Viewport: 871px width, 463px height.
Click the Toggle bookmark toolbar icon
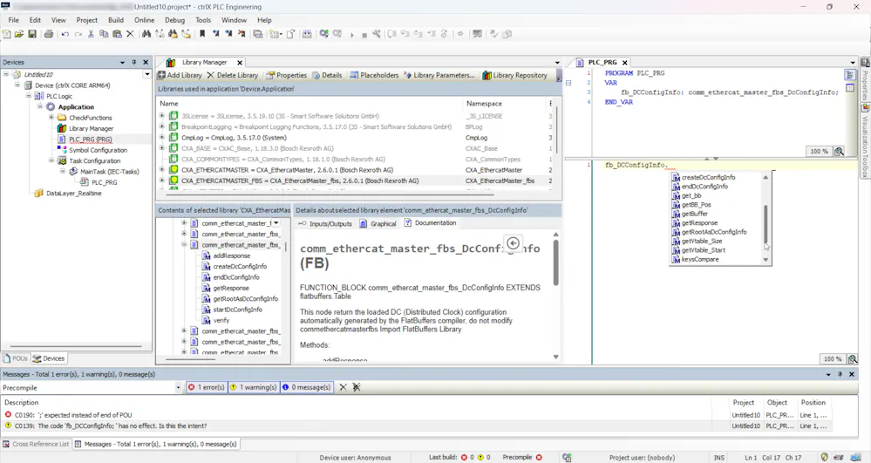(202, 34)
